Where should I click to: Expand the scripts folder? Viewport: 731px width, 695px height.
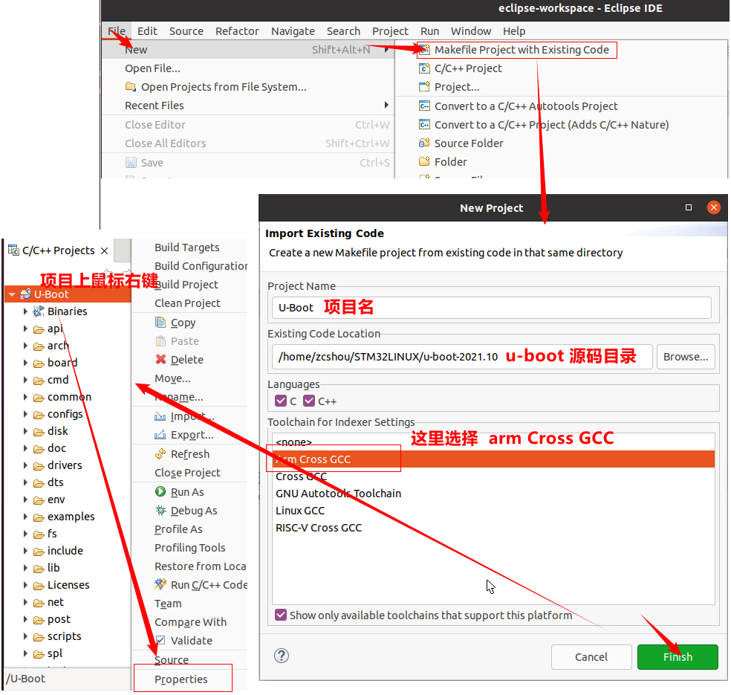click(25, 636)
